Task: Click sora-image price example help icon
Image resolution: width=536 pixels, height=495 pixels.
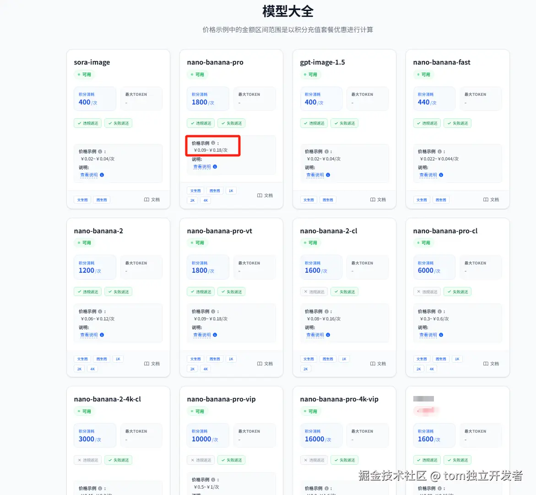Action: click(100, 151)
